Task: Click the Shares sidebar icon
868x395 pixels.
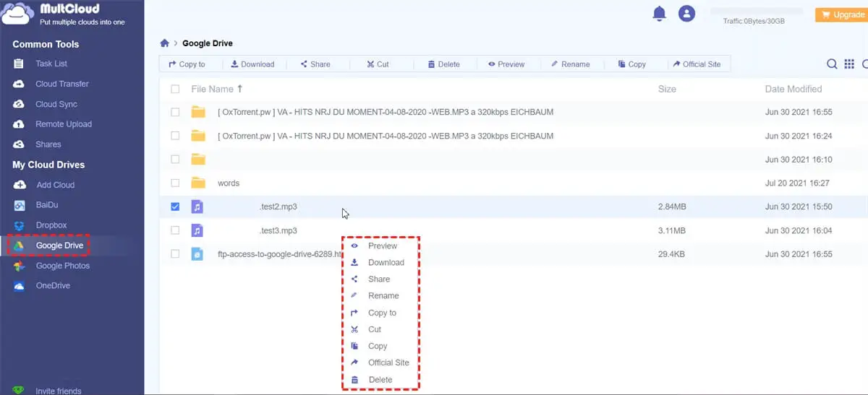Action: click(x=20, y=144)
